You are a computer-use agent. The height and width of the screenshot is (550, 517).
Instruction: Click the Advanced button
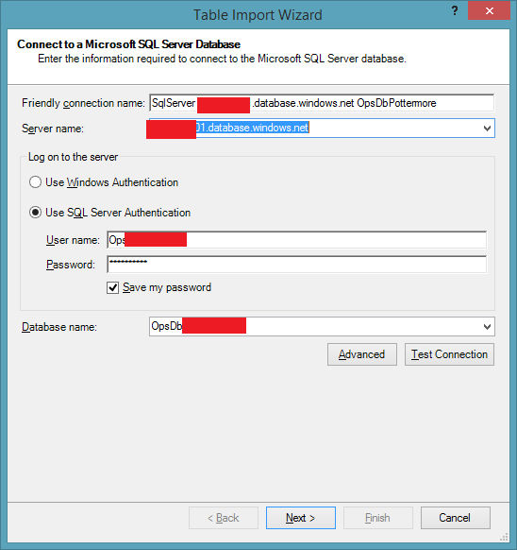(x=362, y=354)
